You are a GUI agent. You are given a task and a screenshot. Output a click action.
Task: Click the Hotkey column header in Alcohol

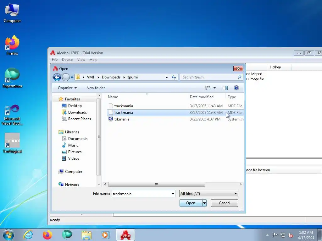pyautogui.click(x=279, y=67)
